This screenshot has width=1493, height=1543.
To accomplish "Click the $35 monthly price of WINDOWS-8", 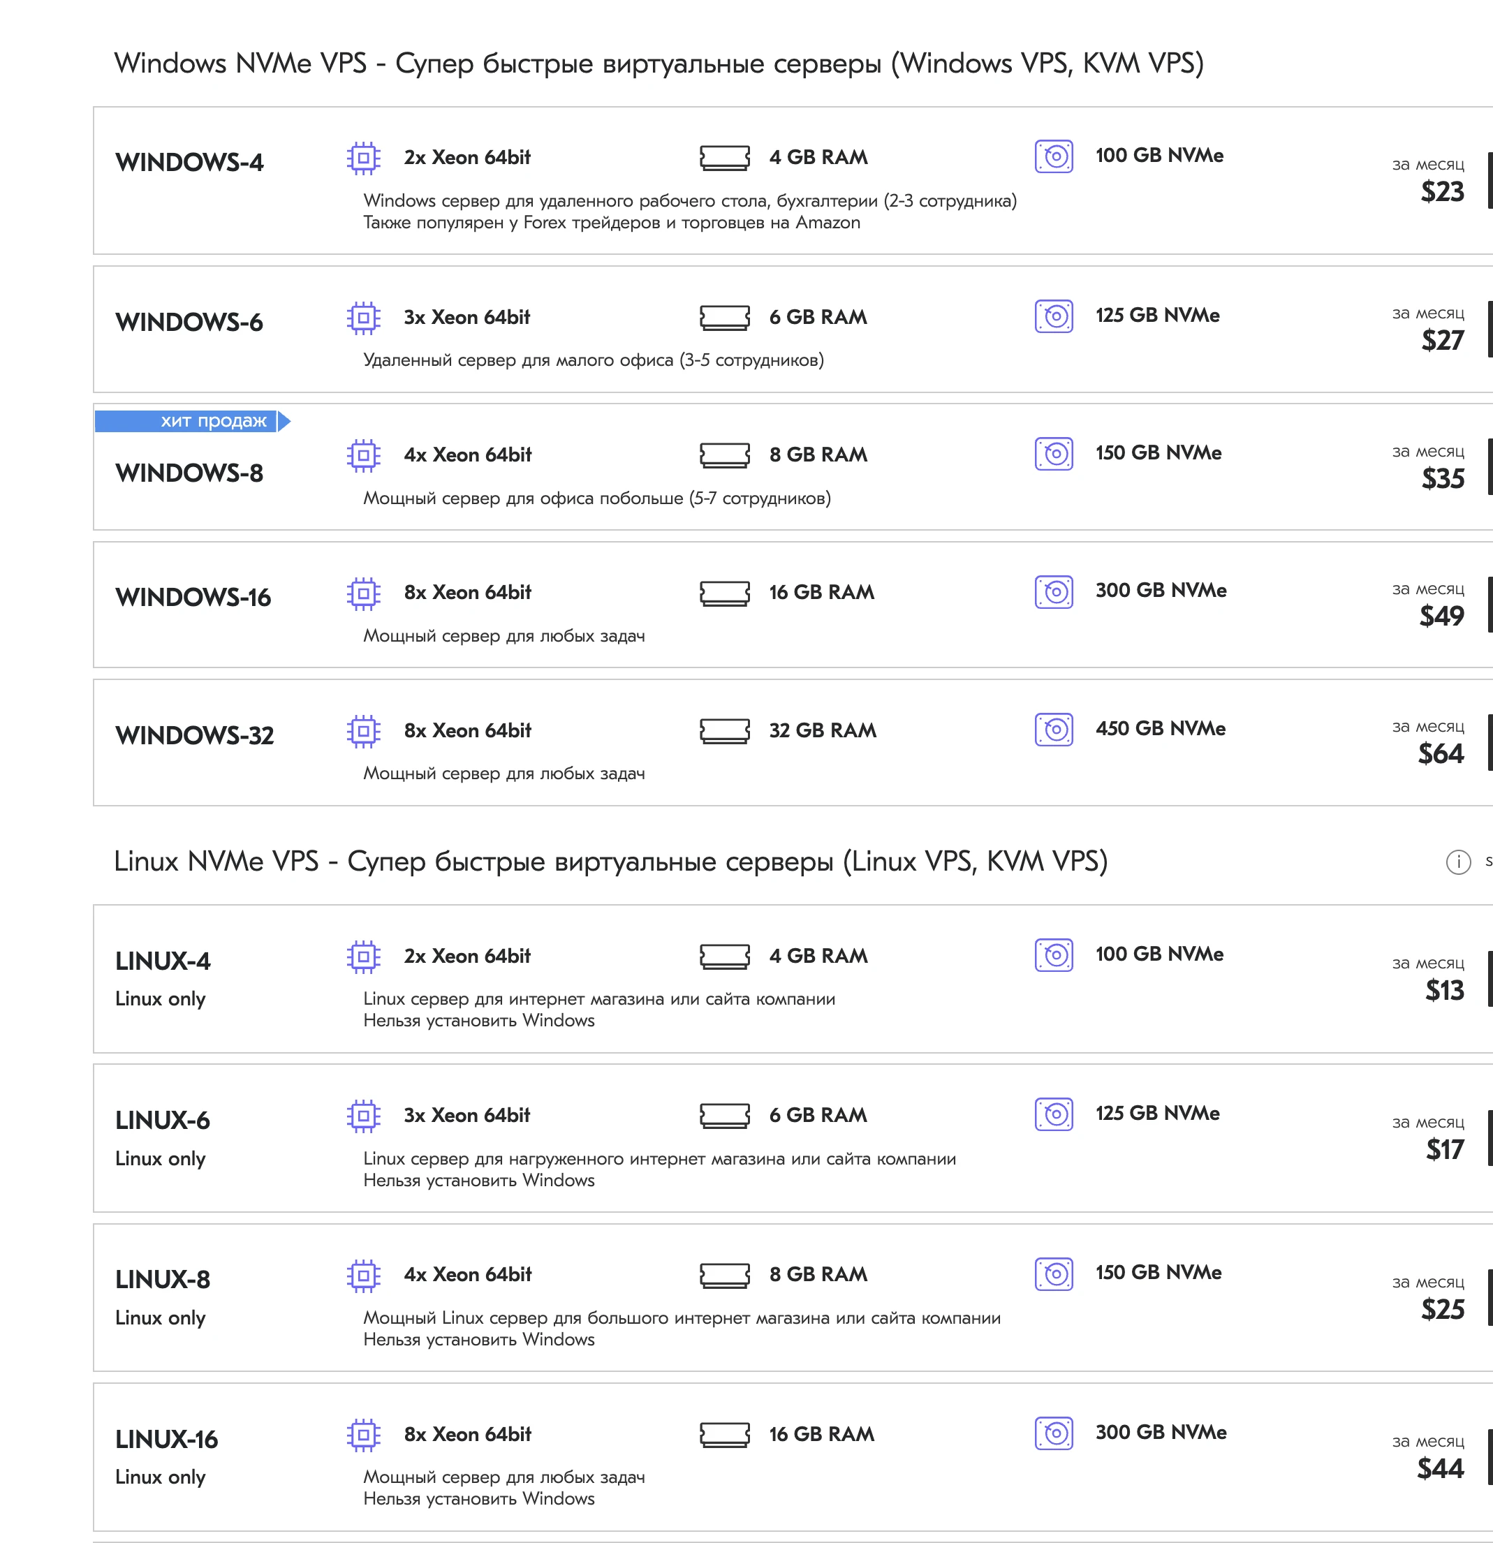I will pyautogui.click(x=1443, y=479).
